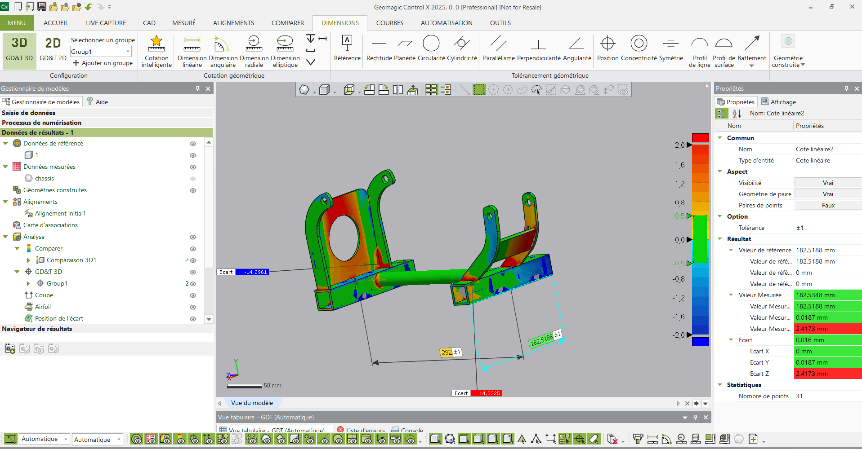Viewport: 862px width, 449px height.
Task: Toggle visibility of Données mesurées
Action: pos(193,167)
